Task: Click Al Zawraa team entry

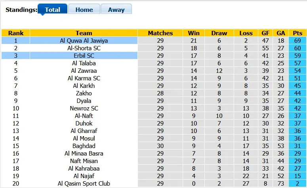Action: (x=84, y=70)
